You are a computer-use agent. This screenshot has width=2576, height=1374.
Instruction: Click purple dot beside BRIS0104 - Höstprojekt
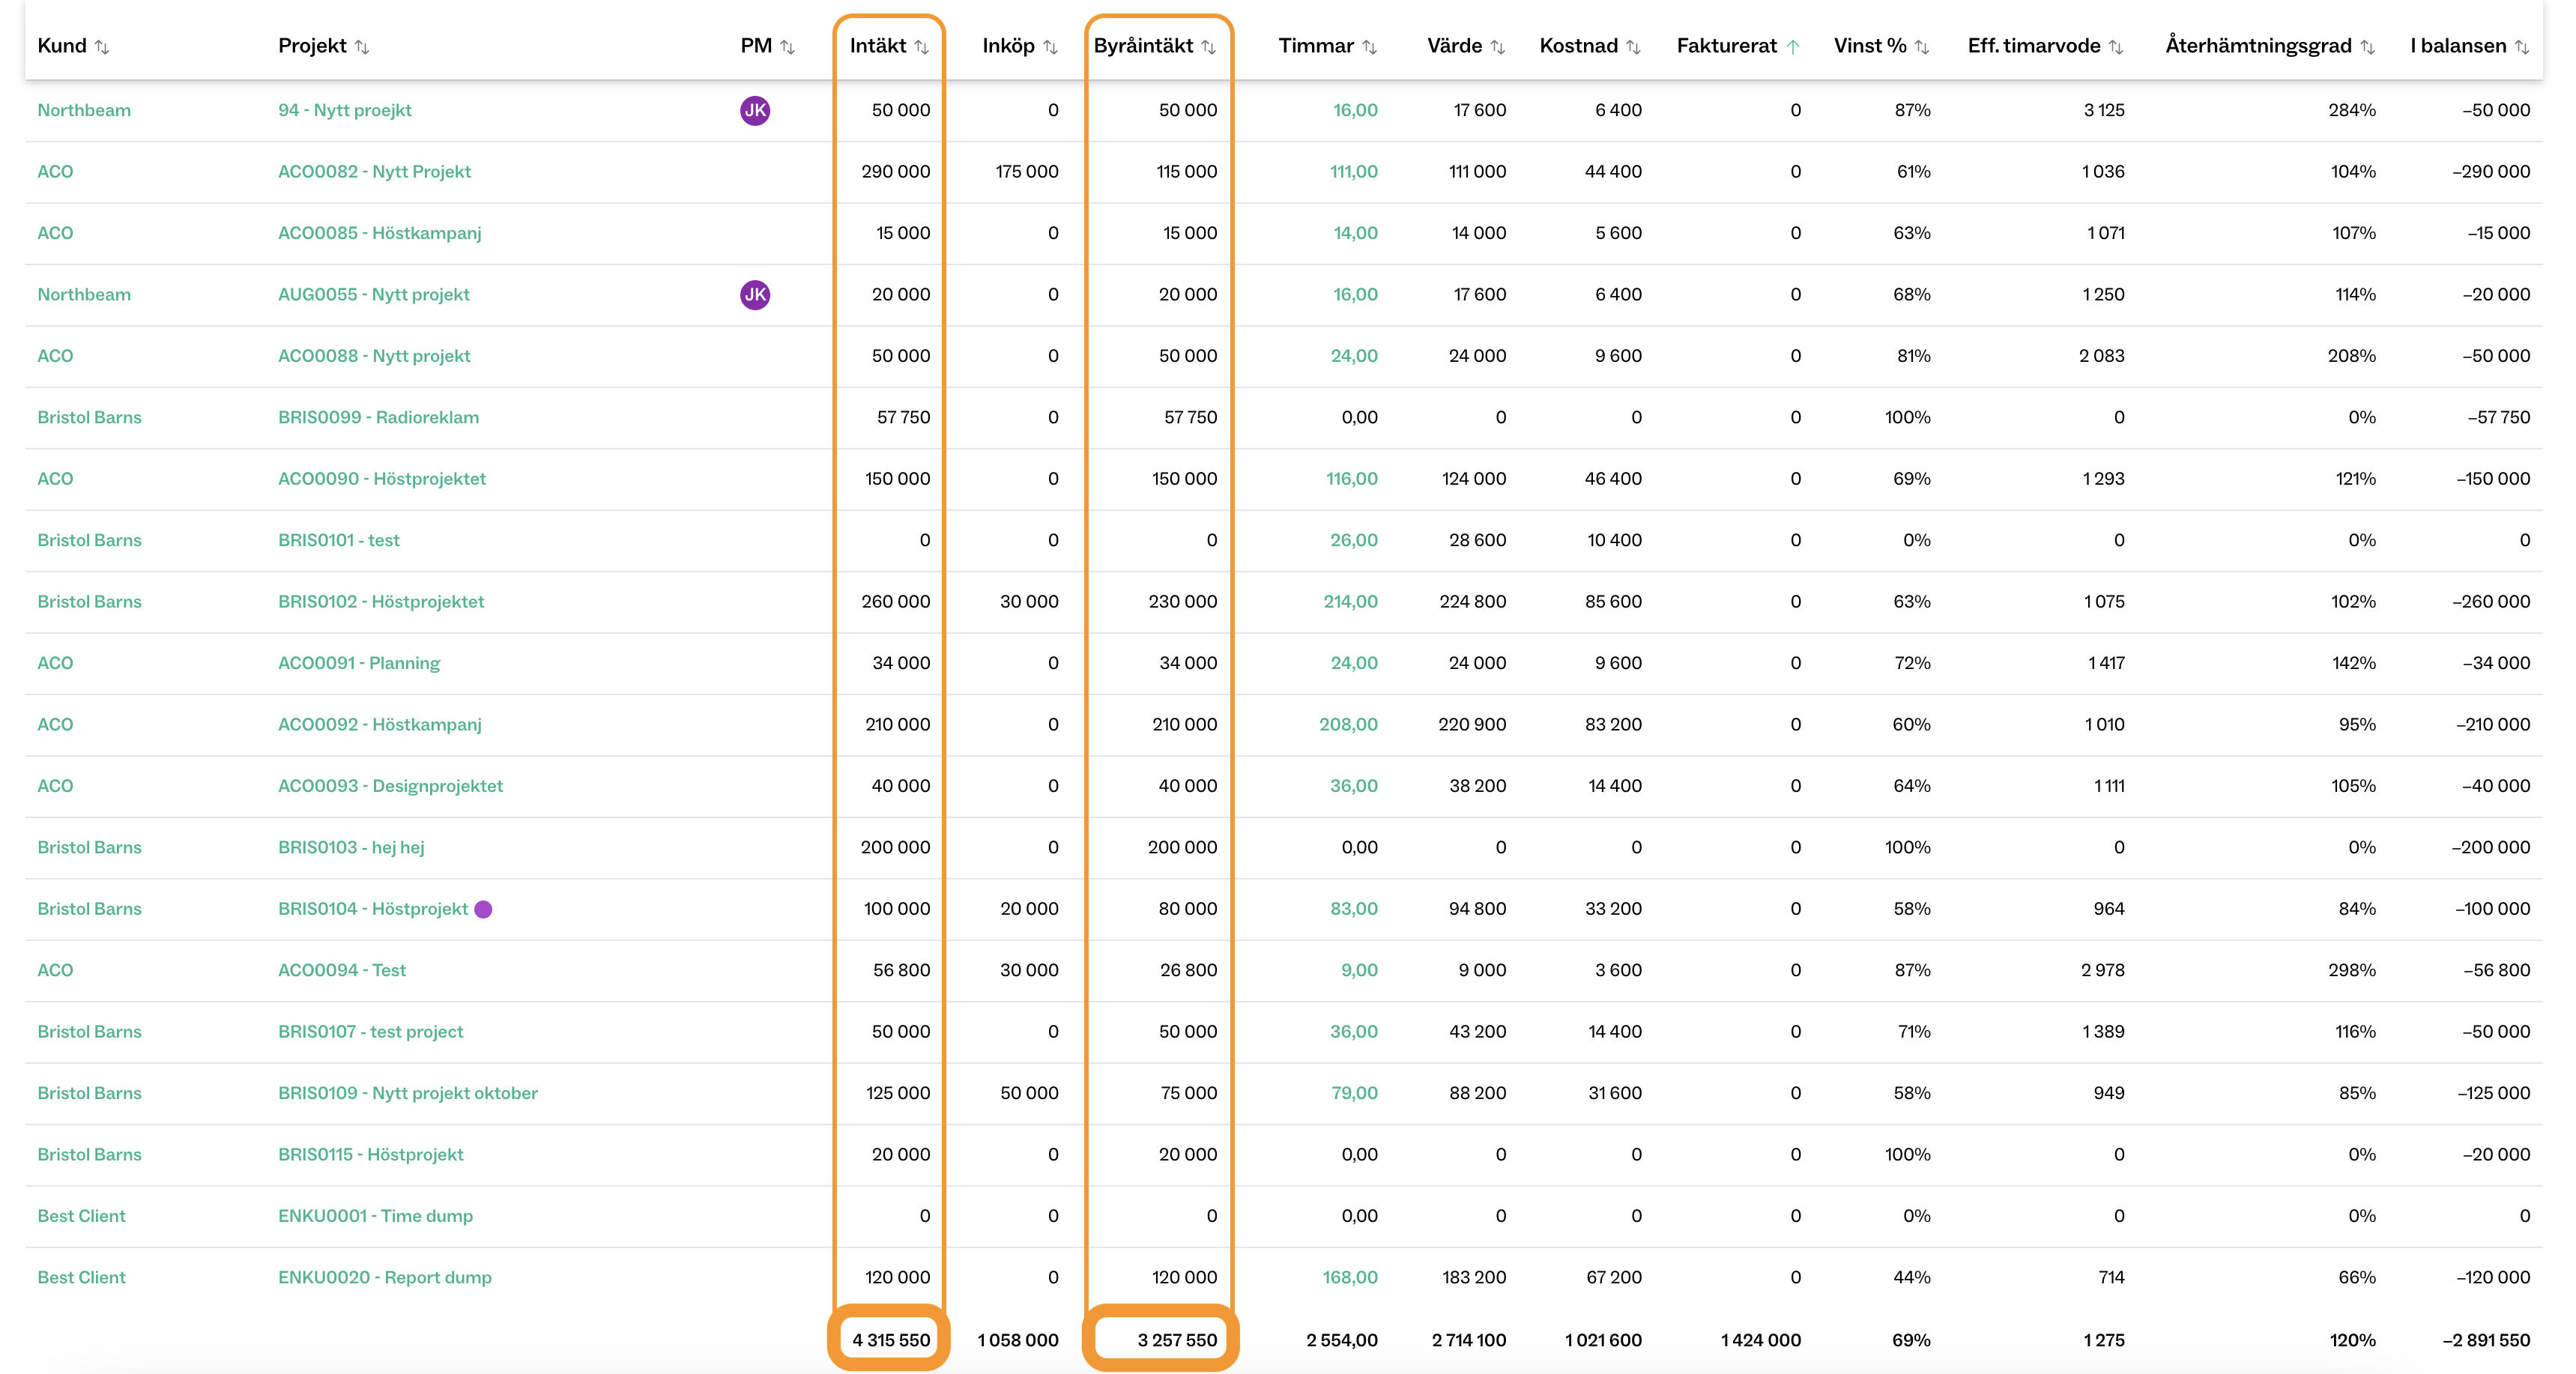tap(483, 909)
